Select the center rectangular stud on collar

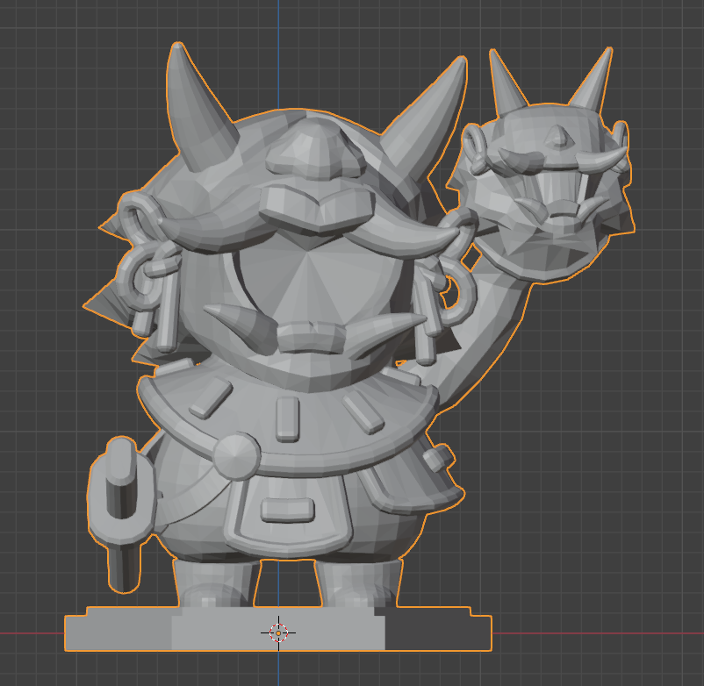coord(287,418)
